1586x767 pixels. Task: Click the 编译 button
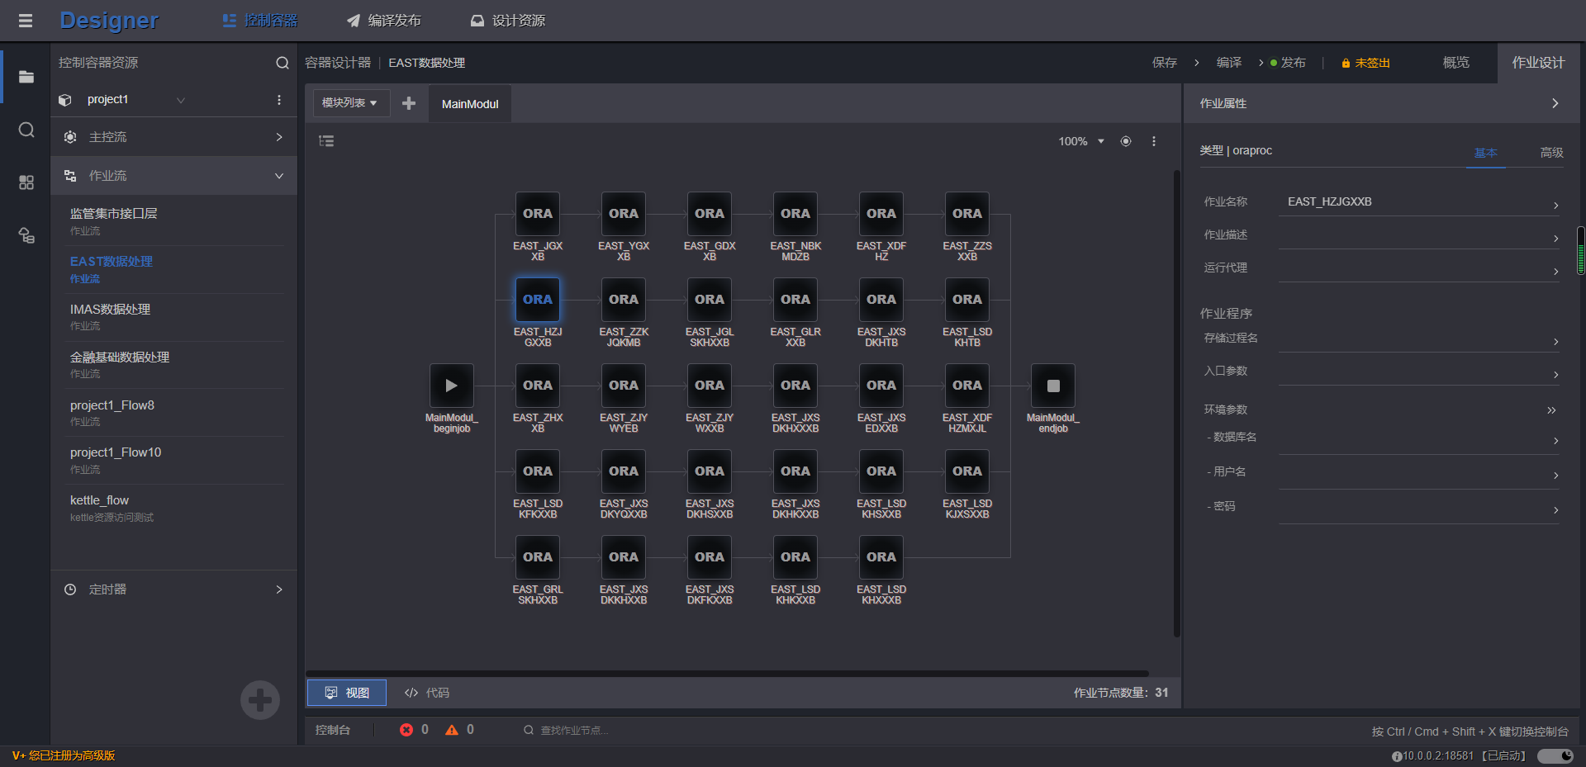pos(1229,63)
